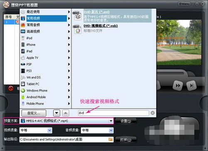Select the 高清视频 menu category
This screenshot has height=151, width=208.
click(45, 32)
